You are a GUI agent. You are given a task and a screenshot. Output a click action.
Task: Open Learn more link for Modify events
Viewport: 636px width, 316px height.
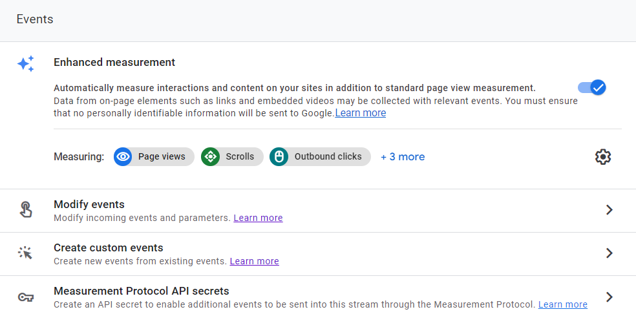tap(258, 218)
